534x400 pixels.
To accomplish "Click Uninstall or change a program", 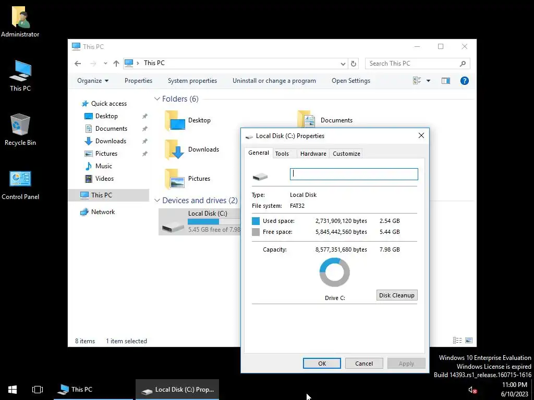I will [274, 81].
